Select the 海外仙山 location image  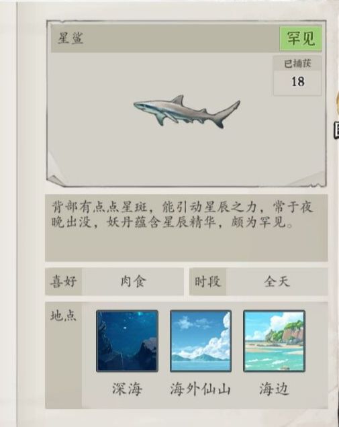pos(201,341)
